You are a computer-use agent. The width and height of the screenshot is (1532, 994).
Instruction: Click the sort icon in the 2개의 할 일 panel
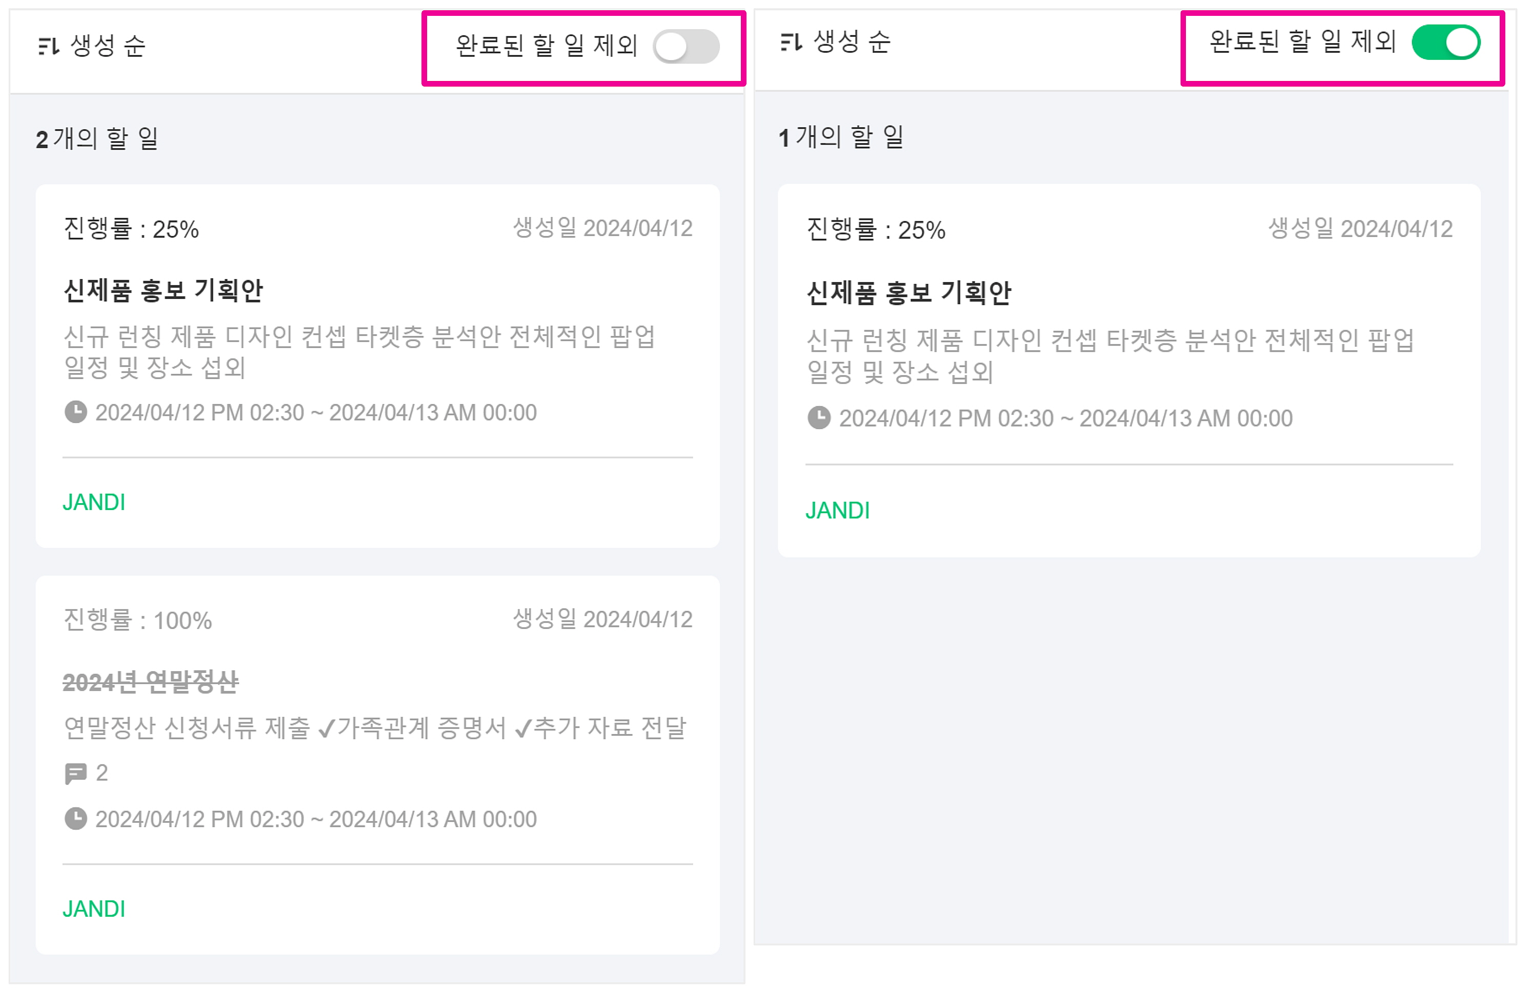coord(49,46)
